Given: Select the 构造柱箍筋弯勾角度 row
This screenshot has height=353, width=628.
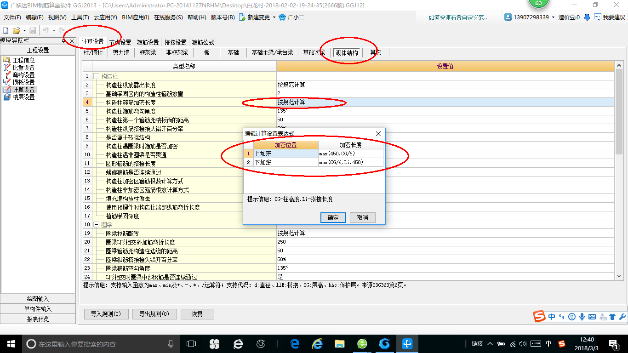Looking at the screenshot, I should point(348,111).
